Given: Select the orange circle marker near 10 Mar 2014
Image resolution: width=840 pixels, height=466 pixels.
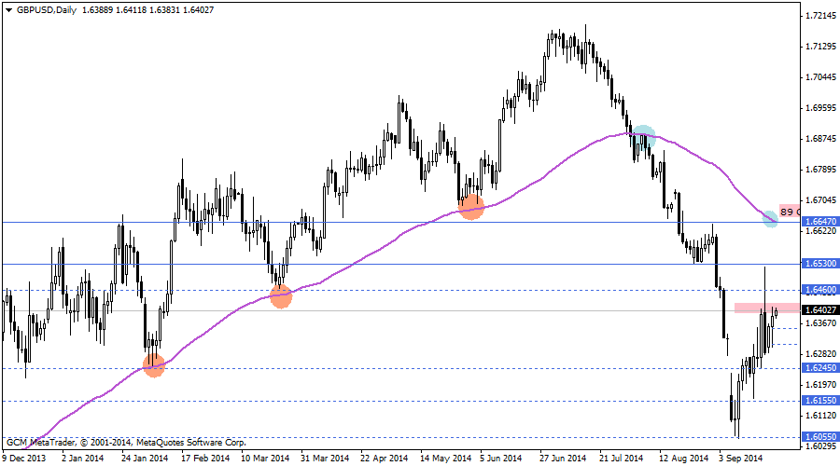Looking at the screenshot, I should point(281,296).
